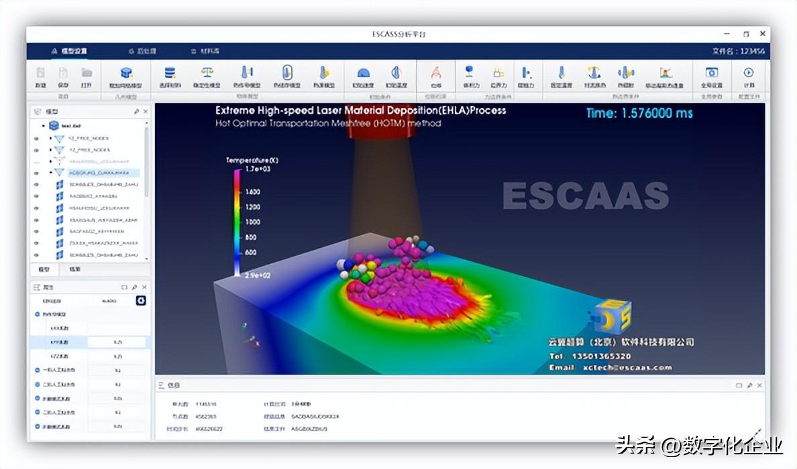Select the heat conduction model icon
797x469 pixels.
(247, 73)
